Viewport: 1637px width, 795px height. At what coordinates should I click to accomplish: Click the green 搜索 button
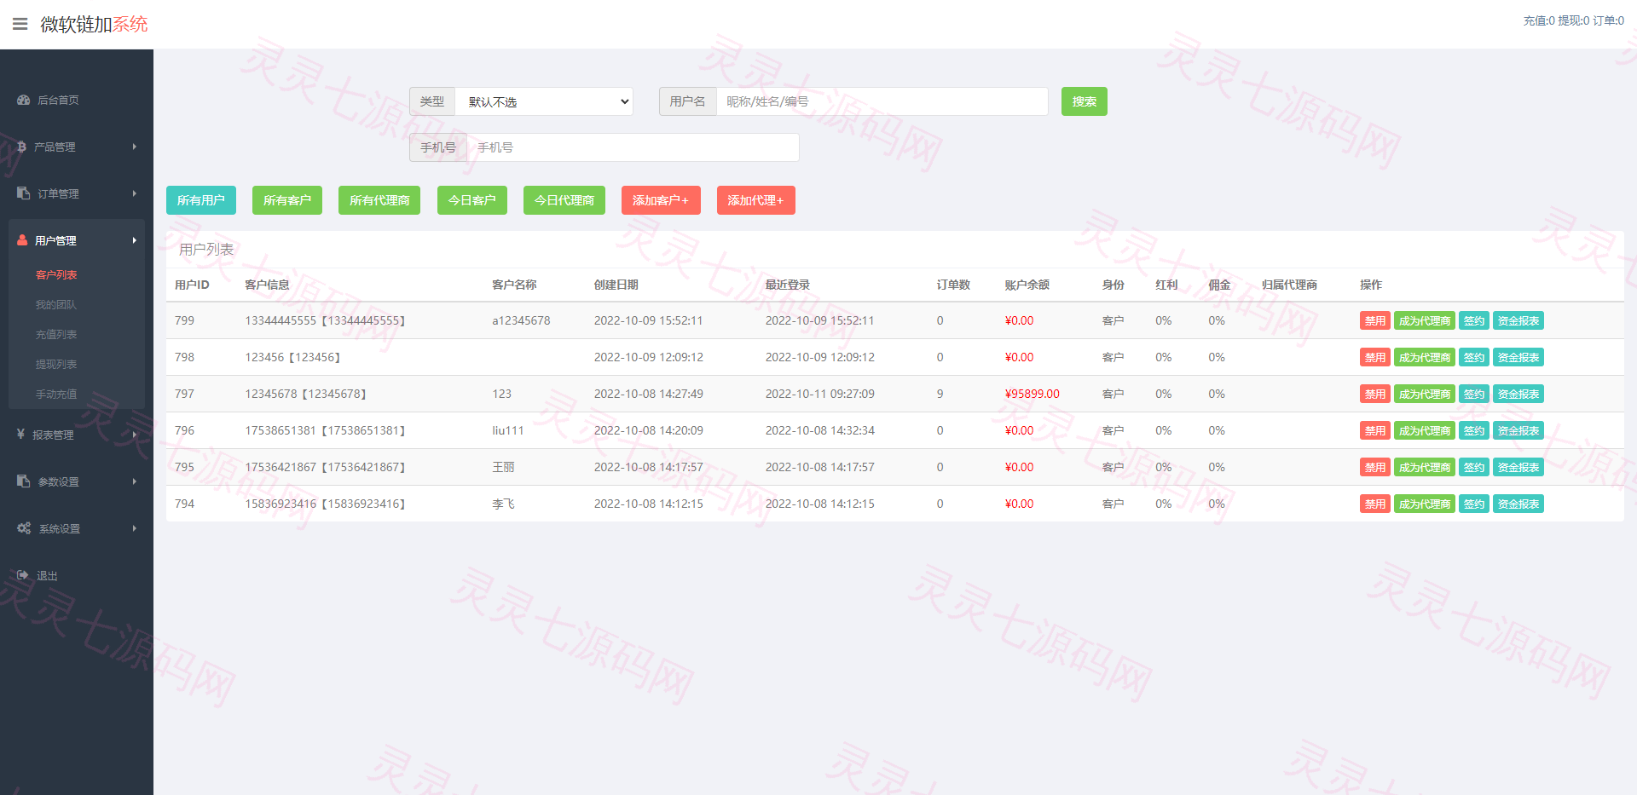click(1085, 101)
